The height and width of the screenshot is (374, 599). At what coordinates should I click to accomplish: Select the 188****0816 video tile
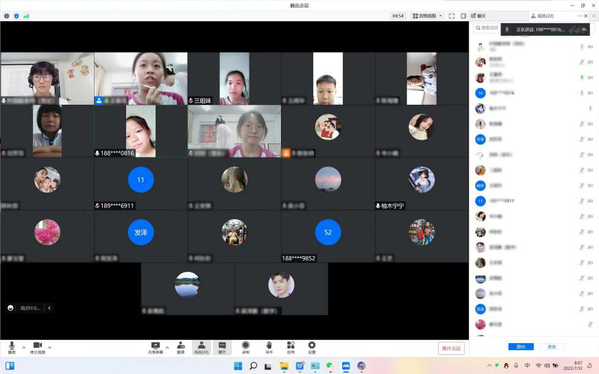point(140,132)
